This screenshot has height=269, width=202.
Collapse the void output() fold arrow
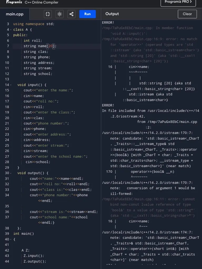point(11,173)
